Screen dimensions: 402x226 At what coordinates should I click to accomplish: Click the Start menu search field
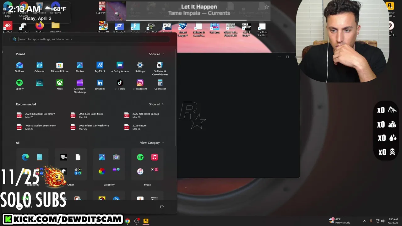90,39
